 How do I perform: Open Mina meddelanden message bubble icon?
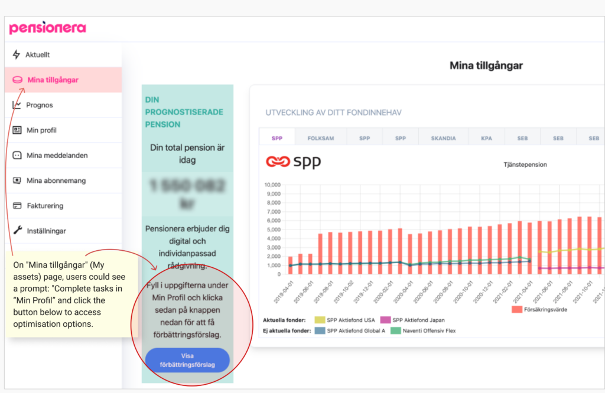[17, 155]
